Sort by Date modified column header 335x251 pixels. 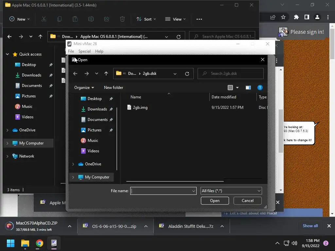pyautogui.click(x=224, y=97)
